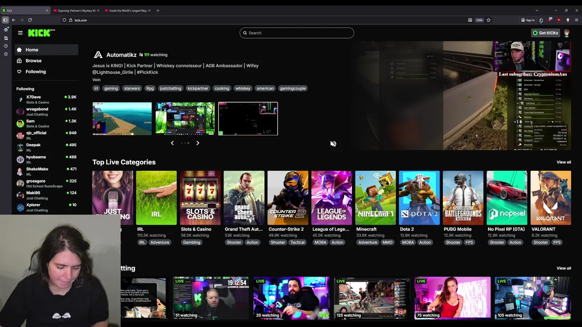
Task: Open synced tabs icon in Firefox sidebar
Action: [x=6, y=38]
